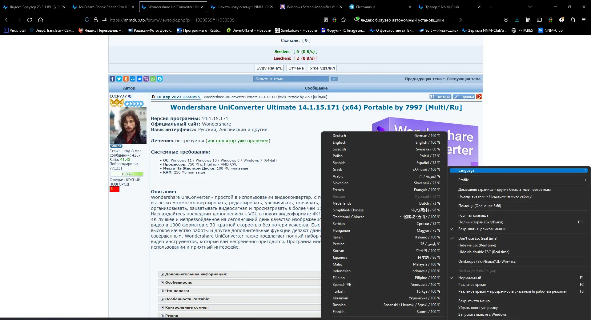Open the list-all-tabs dropdown arrow

click(x=530, y=7)
